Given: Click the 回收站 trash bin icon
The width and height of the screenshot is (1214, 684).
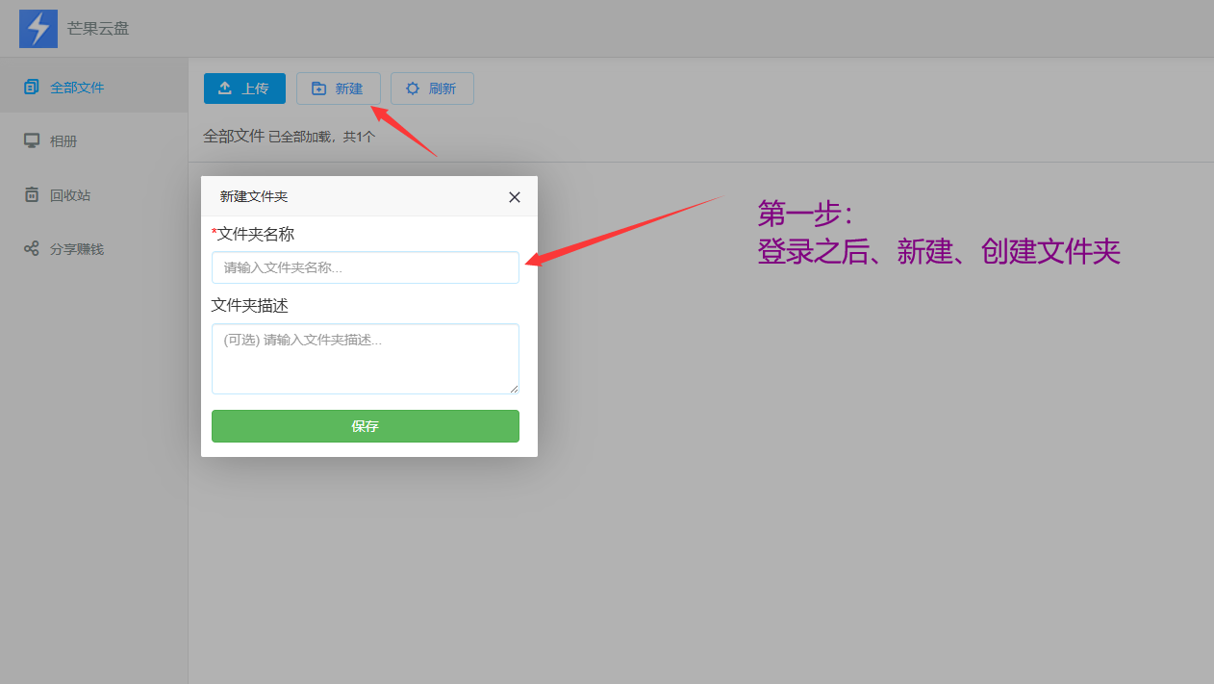Looking at the screenshot, I should coord(32,195).
